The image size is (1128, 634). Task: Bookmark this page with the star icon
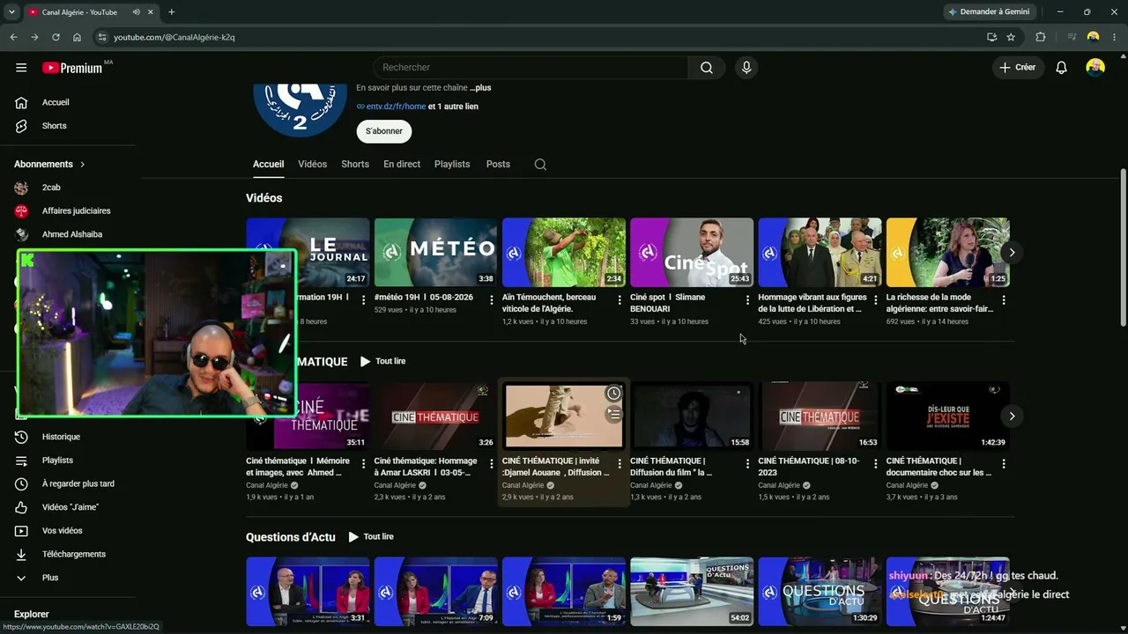point(1011,37)
